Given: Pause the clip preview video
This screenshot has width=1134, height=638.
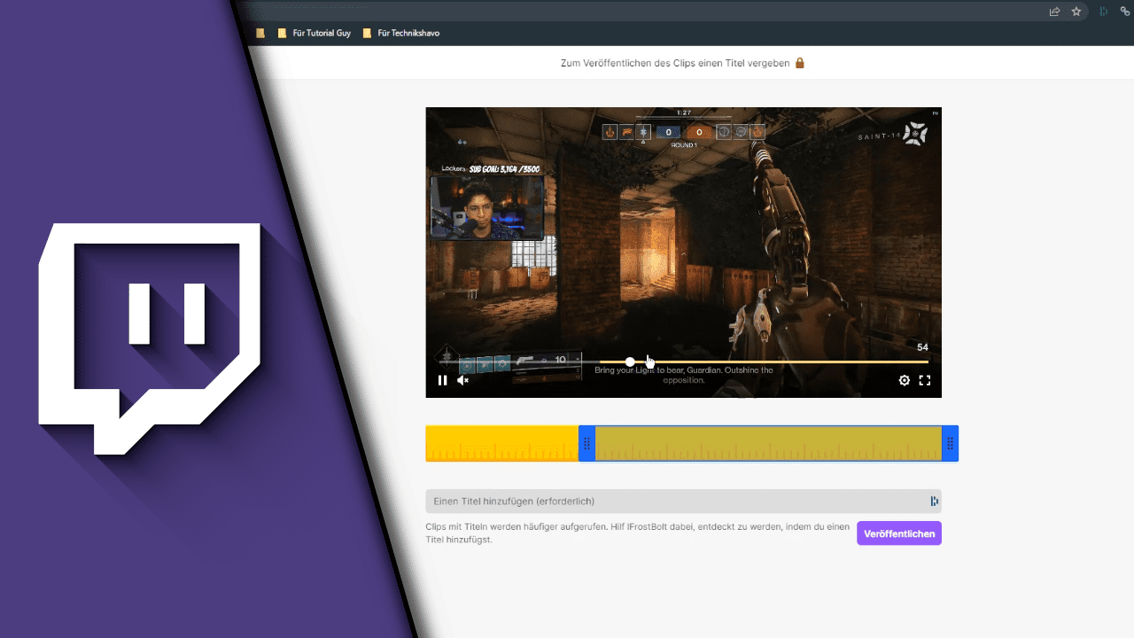Looking at the screenshot, I should point(443,380).
